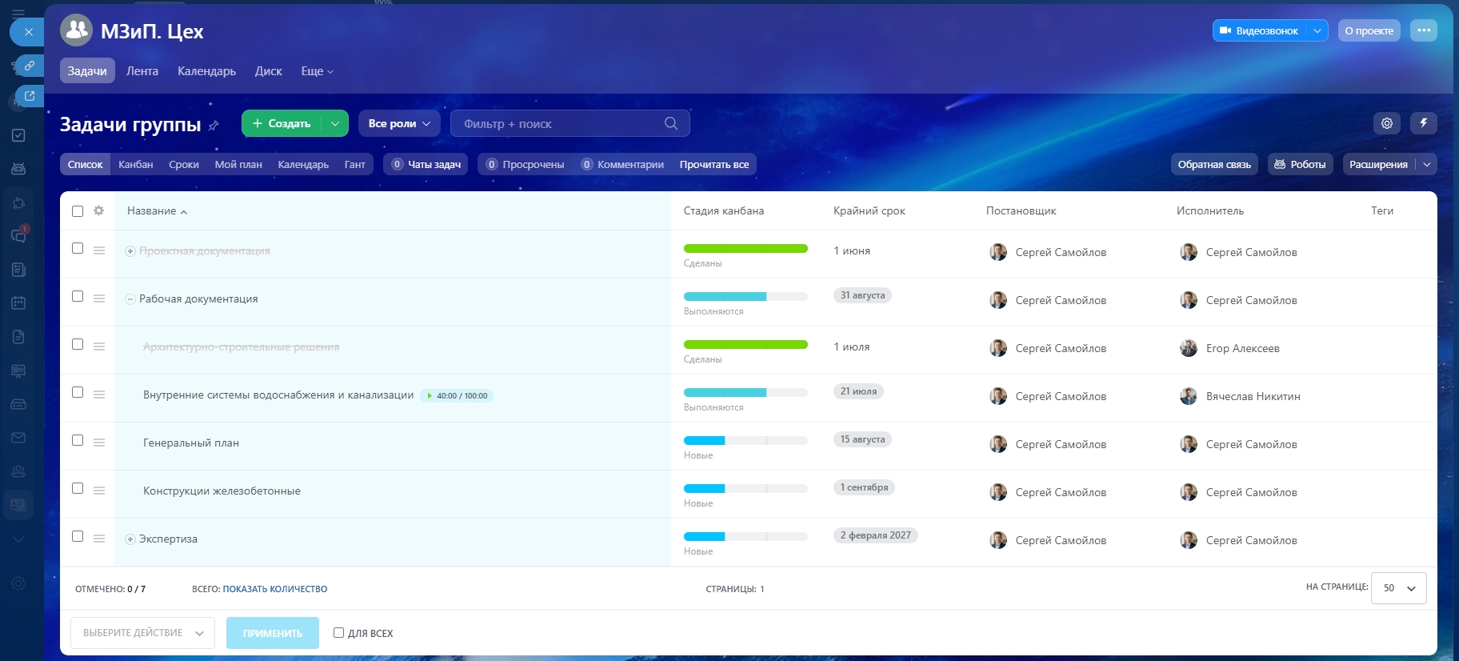This screenshot has width=1459, height=661.
Task: Open the workgroups people sidebar icon
Action: tap(18, 471)
